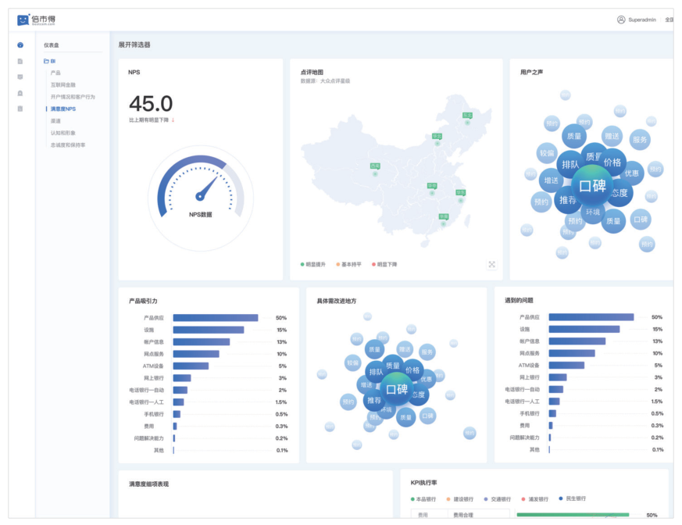
Task: Select the 西南 marker on the map
Action: [375, 166]
